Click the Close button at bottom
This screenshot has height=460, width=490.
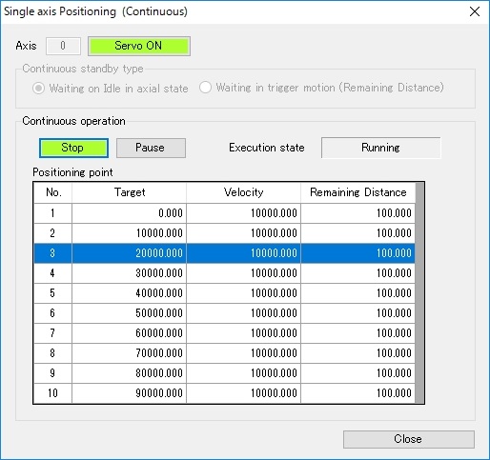409,439
